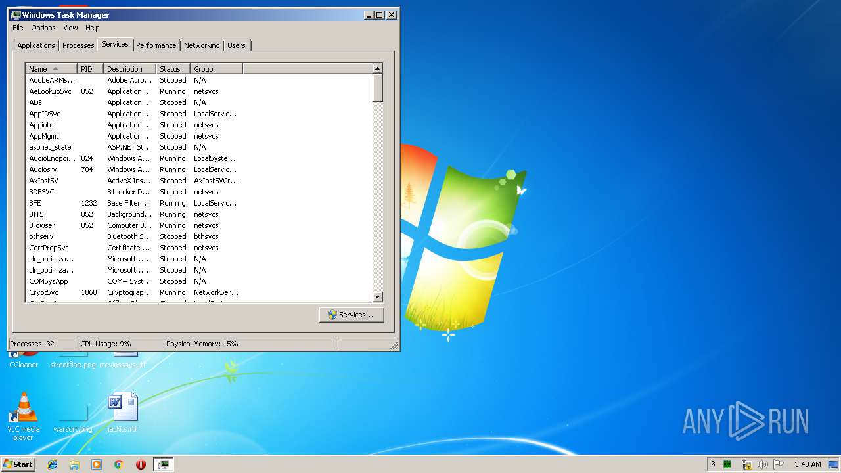The height and width of the screenshot is (473, 841).
Task: Open Windows Explorer folder icon in taskbar
Action: [74, 464]
